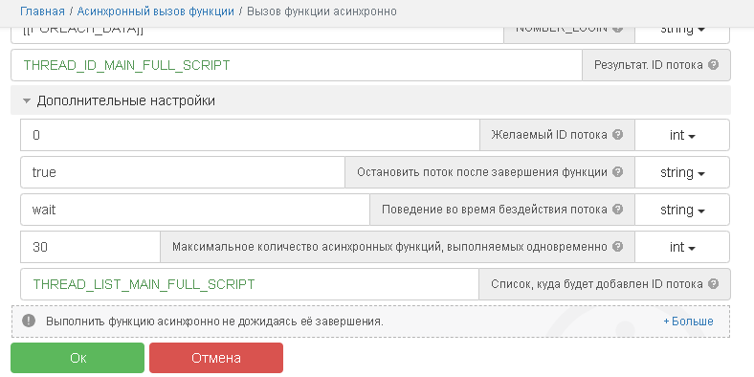Show help for Желаемый ID потока
This screenshot has height=377, width=754.
click(x=618, y=135)
